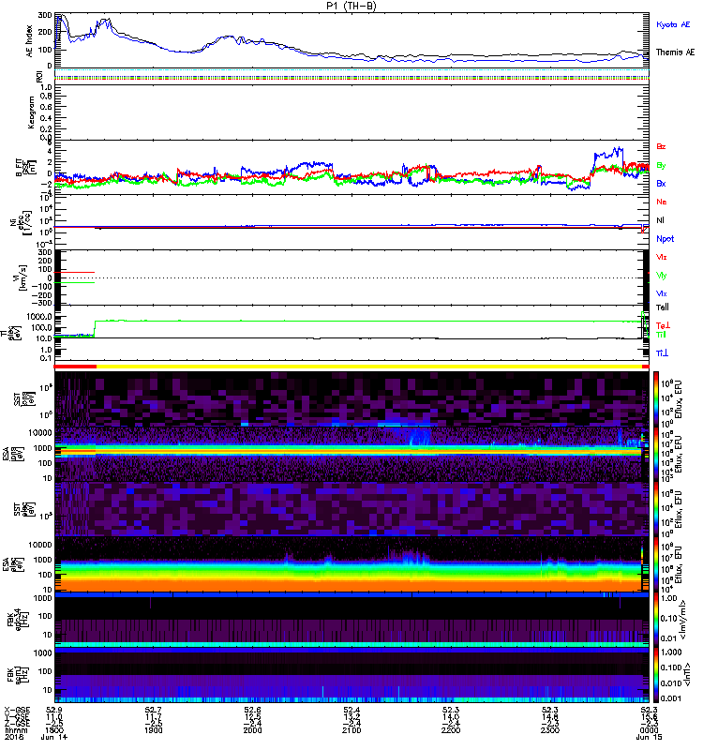Click the Jun 15 date label
Viewport: 703px width, 750px height.
point(649,737)
